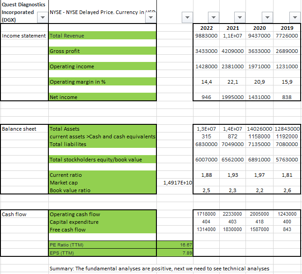This screenshot has width=302, height=274.
Task: Select the EPS (TTM) value 7.89
Action: coord(175,253)
